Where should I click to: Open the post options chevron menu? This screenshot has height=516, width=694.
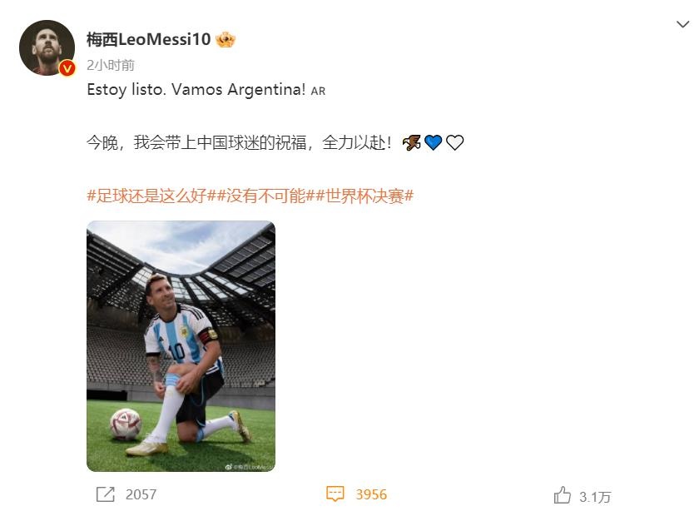point(682,24)
